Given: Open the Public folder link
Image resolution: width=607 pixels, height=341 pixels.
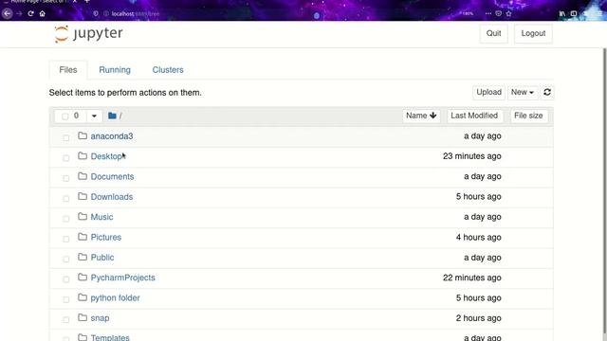Looking at the screenshot, I should coord(102,258).
